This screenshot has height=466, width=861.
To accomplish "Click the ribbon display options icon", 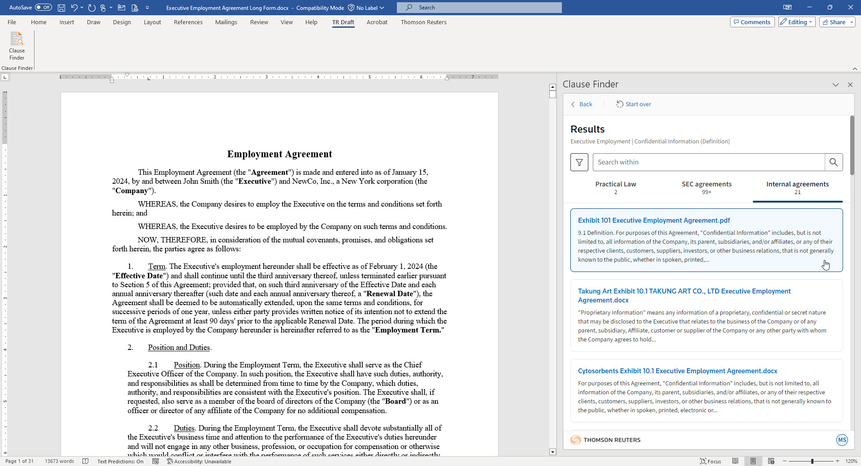I will tap(787, 8).
